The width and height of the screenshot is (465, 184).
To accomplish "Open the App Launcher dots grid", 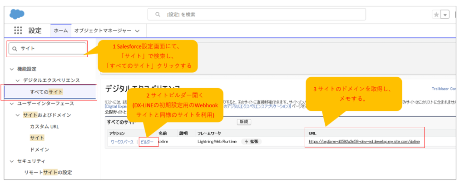I will click(18, 30).
